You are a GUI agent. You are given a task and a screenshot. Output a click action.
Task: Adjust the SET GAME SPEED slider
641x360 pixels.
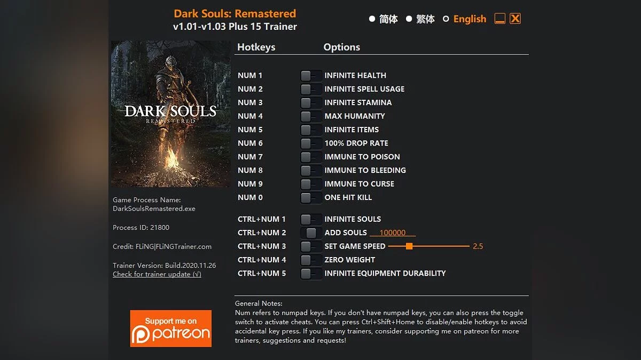click(x=410, y=246)
